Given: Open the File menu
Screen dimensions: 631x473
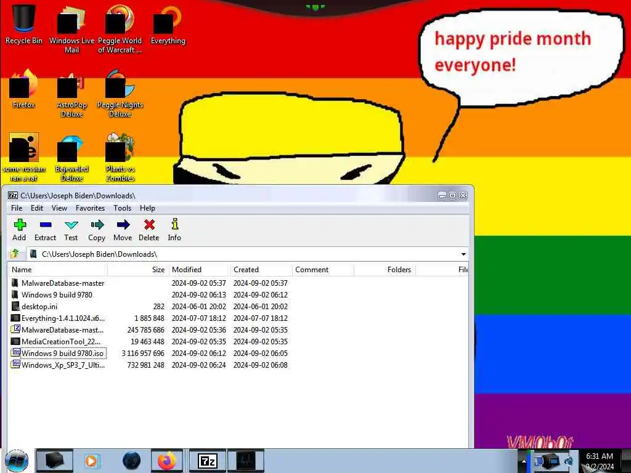Looking at the screenshot, I should point(17,208).
